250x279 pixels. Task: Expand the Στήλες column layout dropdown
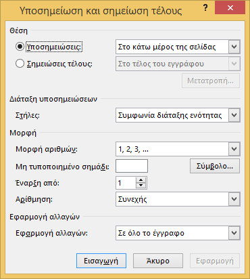(234, 115)
